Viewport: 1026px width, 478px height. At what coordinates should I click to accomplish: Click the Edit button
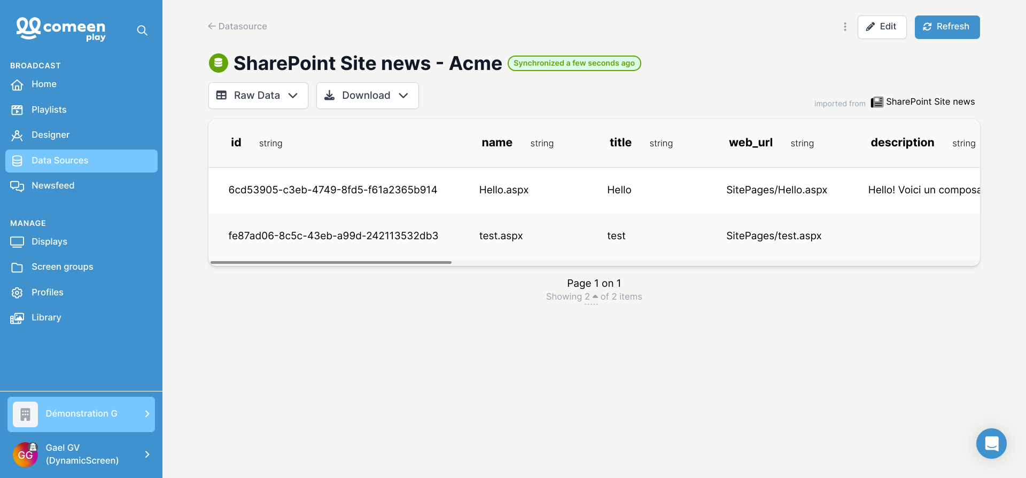882,27
